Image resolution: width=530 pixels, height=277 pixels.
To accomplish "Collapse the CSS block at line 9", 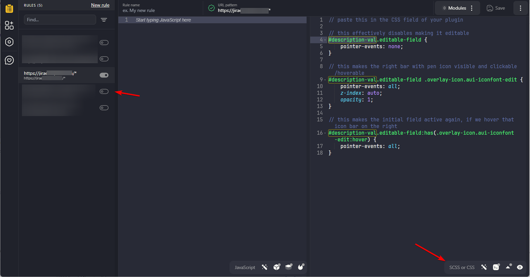I will point(325,80).
